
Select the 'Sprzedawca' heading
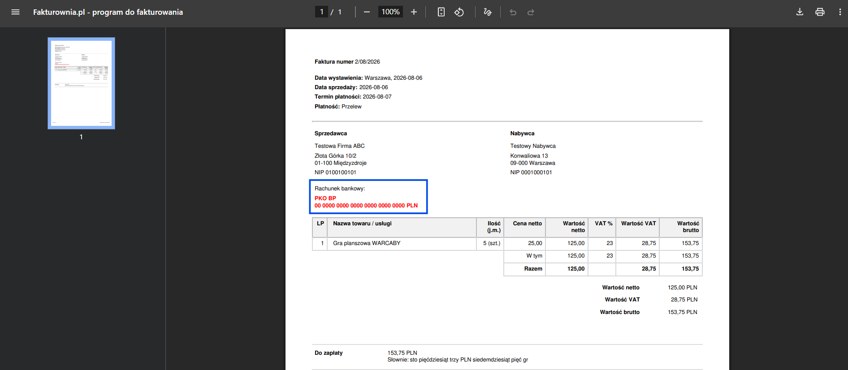[x=331, y=133]
